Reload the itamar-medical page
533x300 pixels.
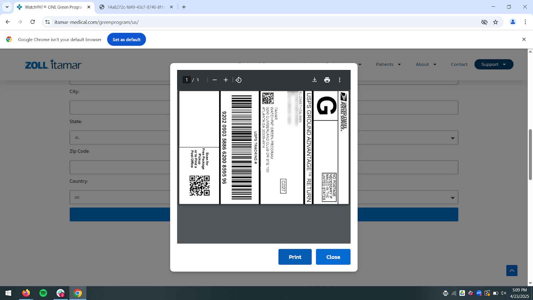33,22
